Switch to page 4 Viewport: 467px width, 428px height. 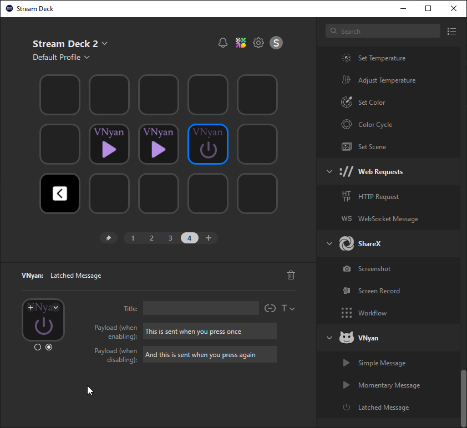click(x=190, y=238)
